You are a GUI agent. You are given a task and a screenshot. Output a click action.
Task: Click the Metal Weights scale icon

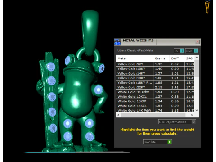point(118,42)
